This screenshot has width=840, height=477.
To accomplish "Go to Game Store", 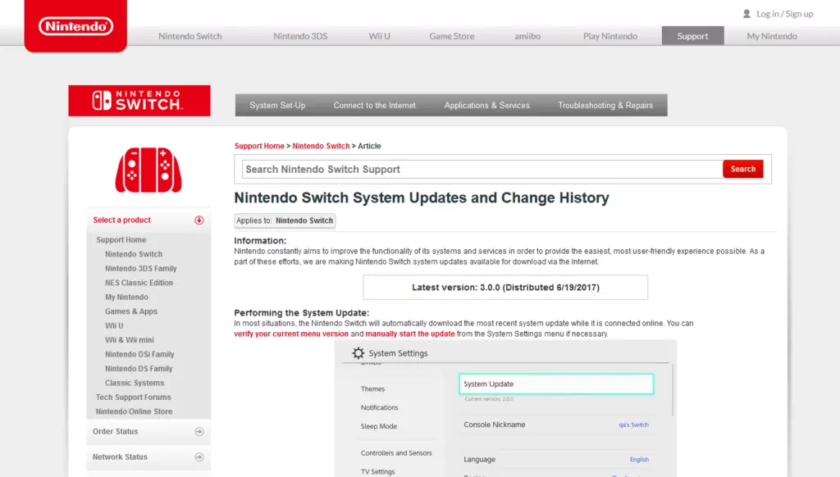I will [x=452, y=36].
